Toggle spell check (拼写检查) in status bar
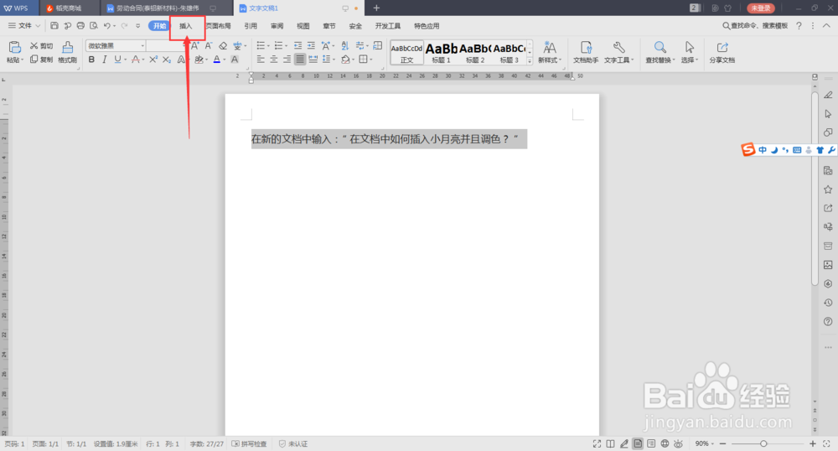Screen dimensions: 838x451 coord(249,443)
